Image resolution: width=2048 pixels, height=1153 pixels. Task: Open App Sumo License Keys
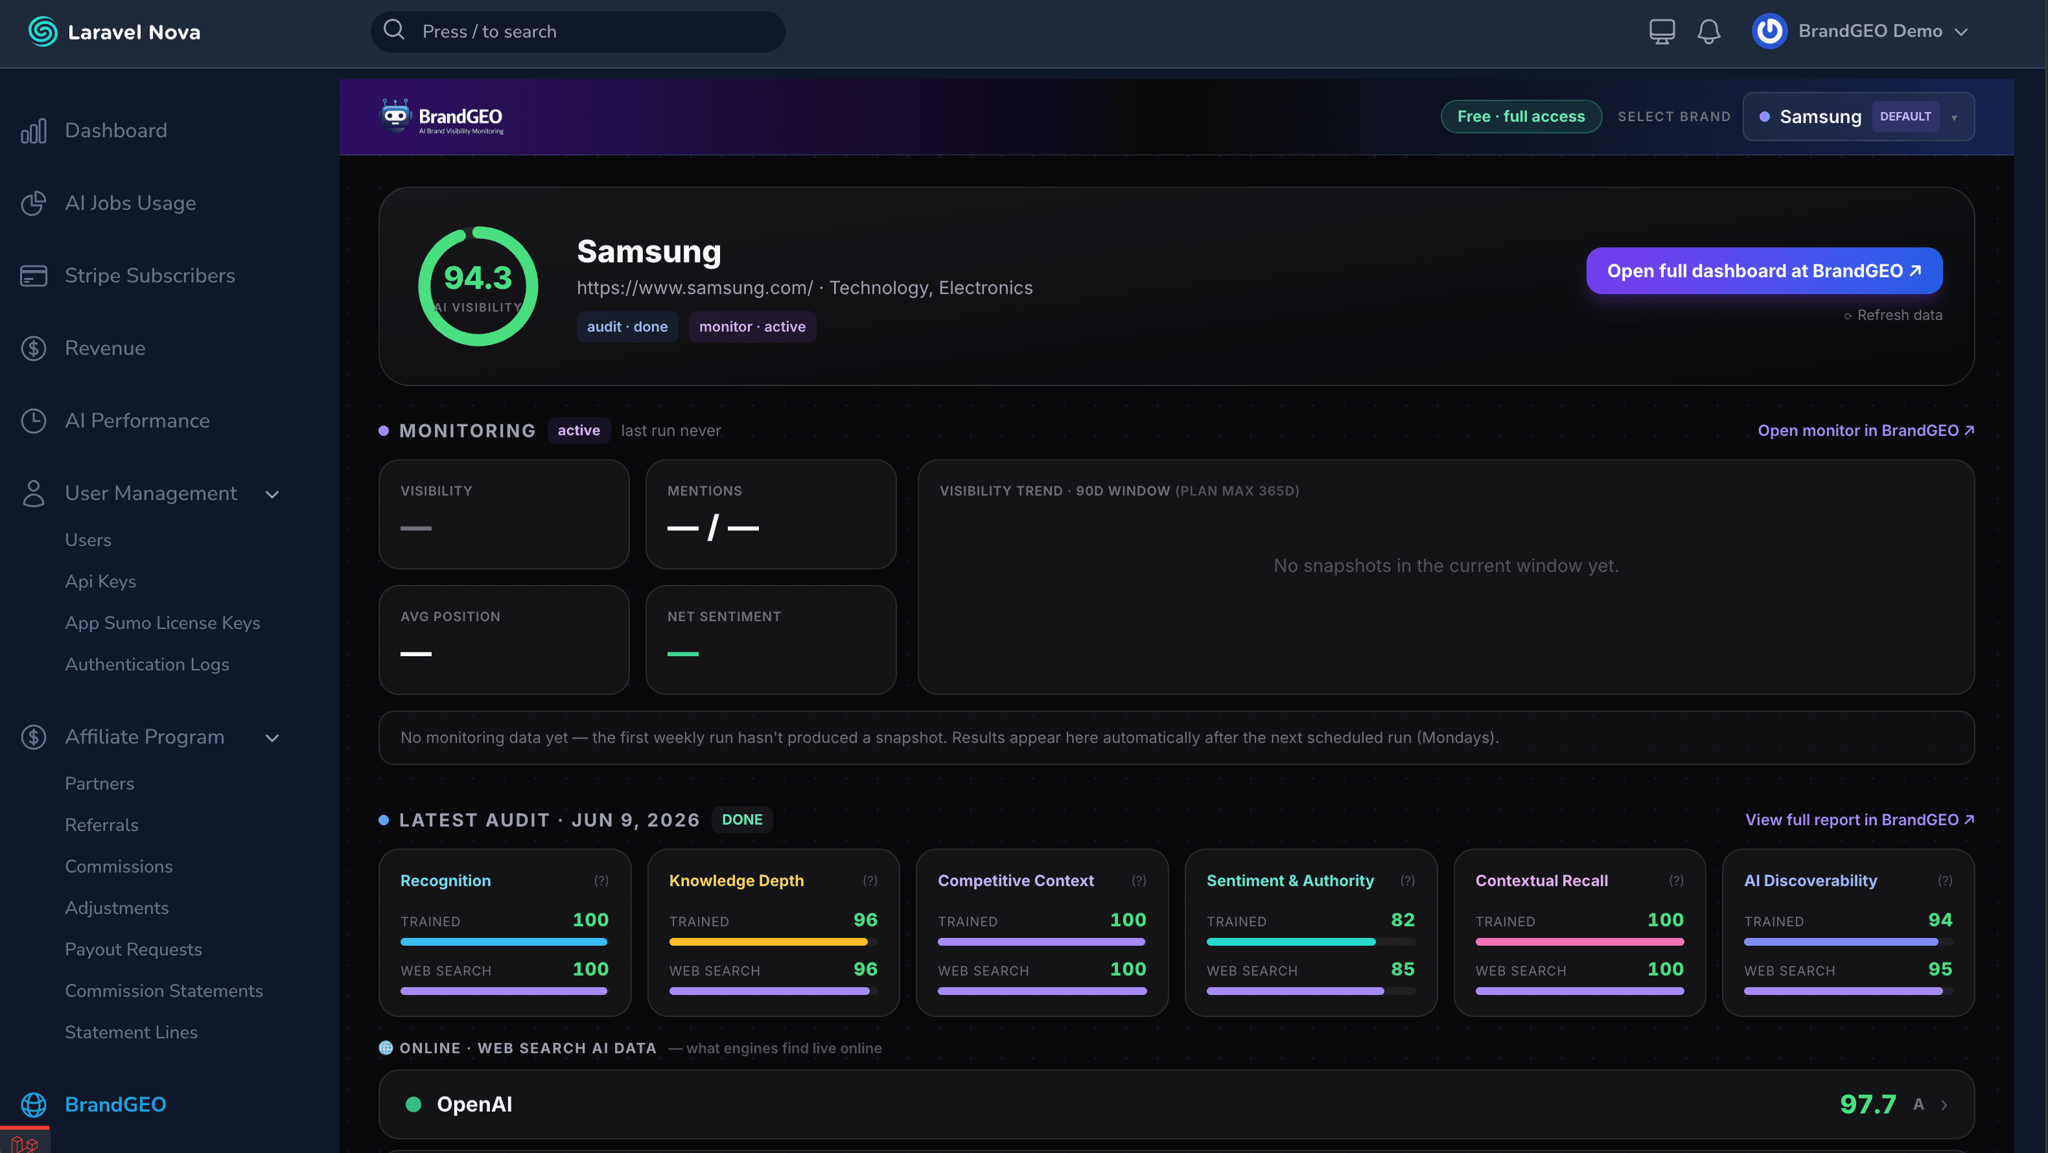click(162, 622)
